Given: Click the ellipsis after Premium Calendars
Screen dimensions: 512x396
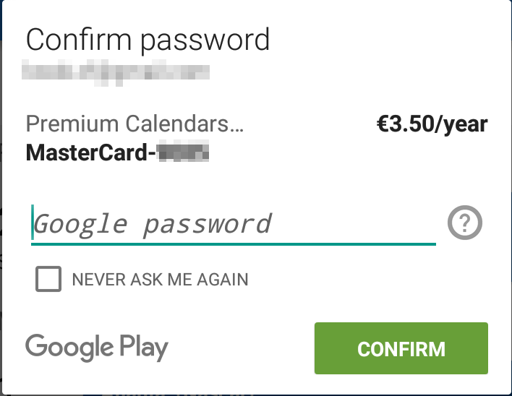Looking at the screenshot, I should (236, 126).
